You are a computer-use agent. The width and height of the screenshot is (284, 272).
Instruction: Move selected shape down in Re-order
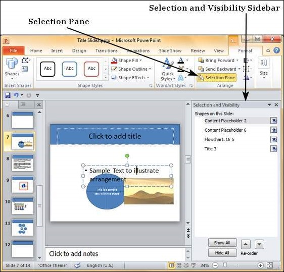tap(259, 244)
